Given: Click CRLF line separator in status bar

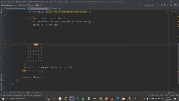Looking at the screenshot, I should [x=162, y=95].
